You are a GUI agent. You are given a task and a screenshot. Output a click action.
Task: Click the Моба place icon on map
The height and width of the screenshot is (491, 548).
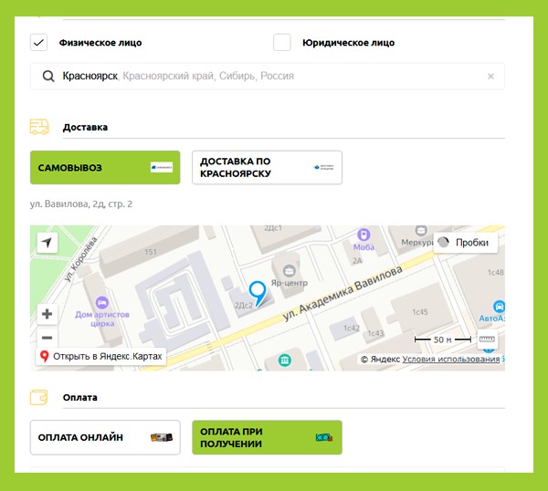364,234
